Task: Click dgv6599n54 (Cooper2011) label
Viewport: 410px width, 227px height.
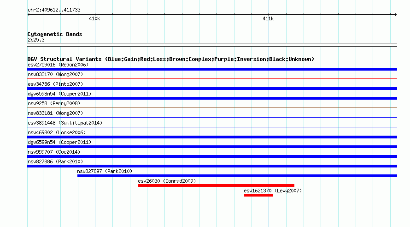Action: (x=59, y=142)
